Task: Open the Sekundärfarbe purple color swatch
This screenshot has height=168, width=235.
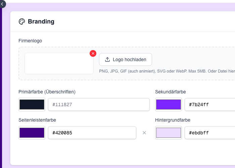Action: coord(169,104)
